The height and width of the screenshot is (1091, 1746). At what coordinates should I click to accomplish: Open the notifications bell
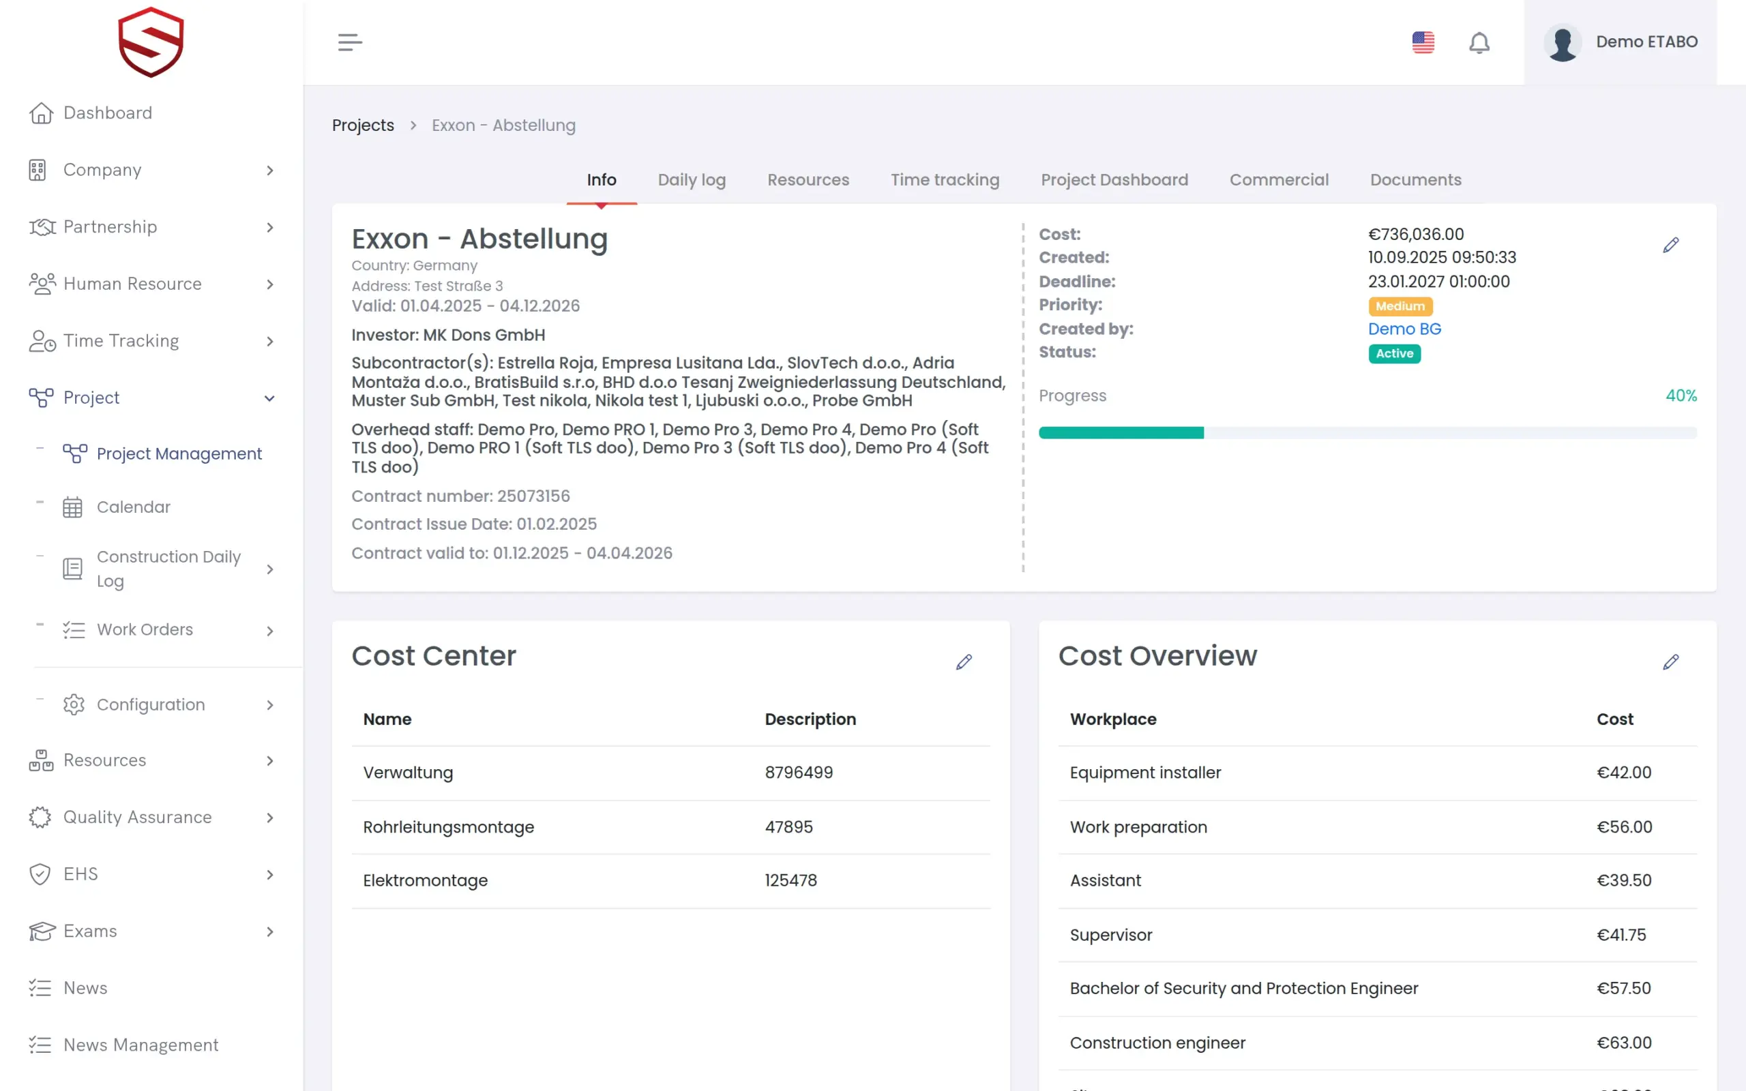tap(1479, 42)
